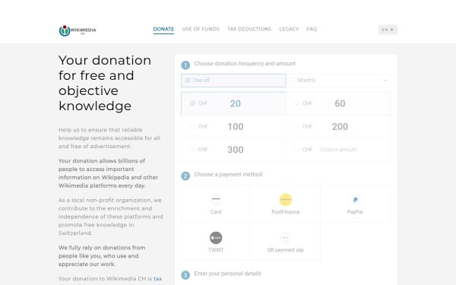Choose the QR payment slip icon
The image size is (456, 285).
[285, 238]
